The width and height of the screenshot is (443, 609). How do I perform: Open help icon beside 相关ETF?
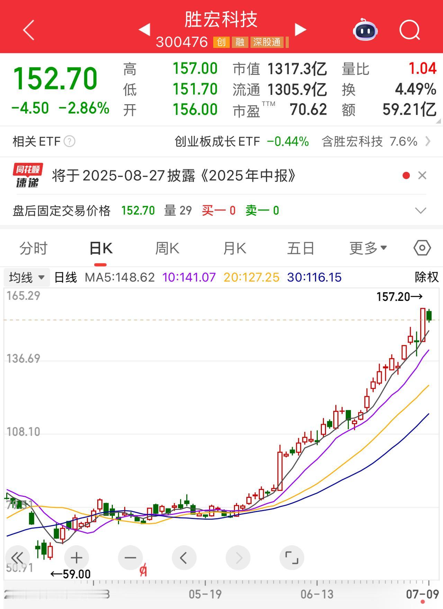coord(70,141)
